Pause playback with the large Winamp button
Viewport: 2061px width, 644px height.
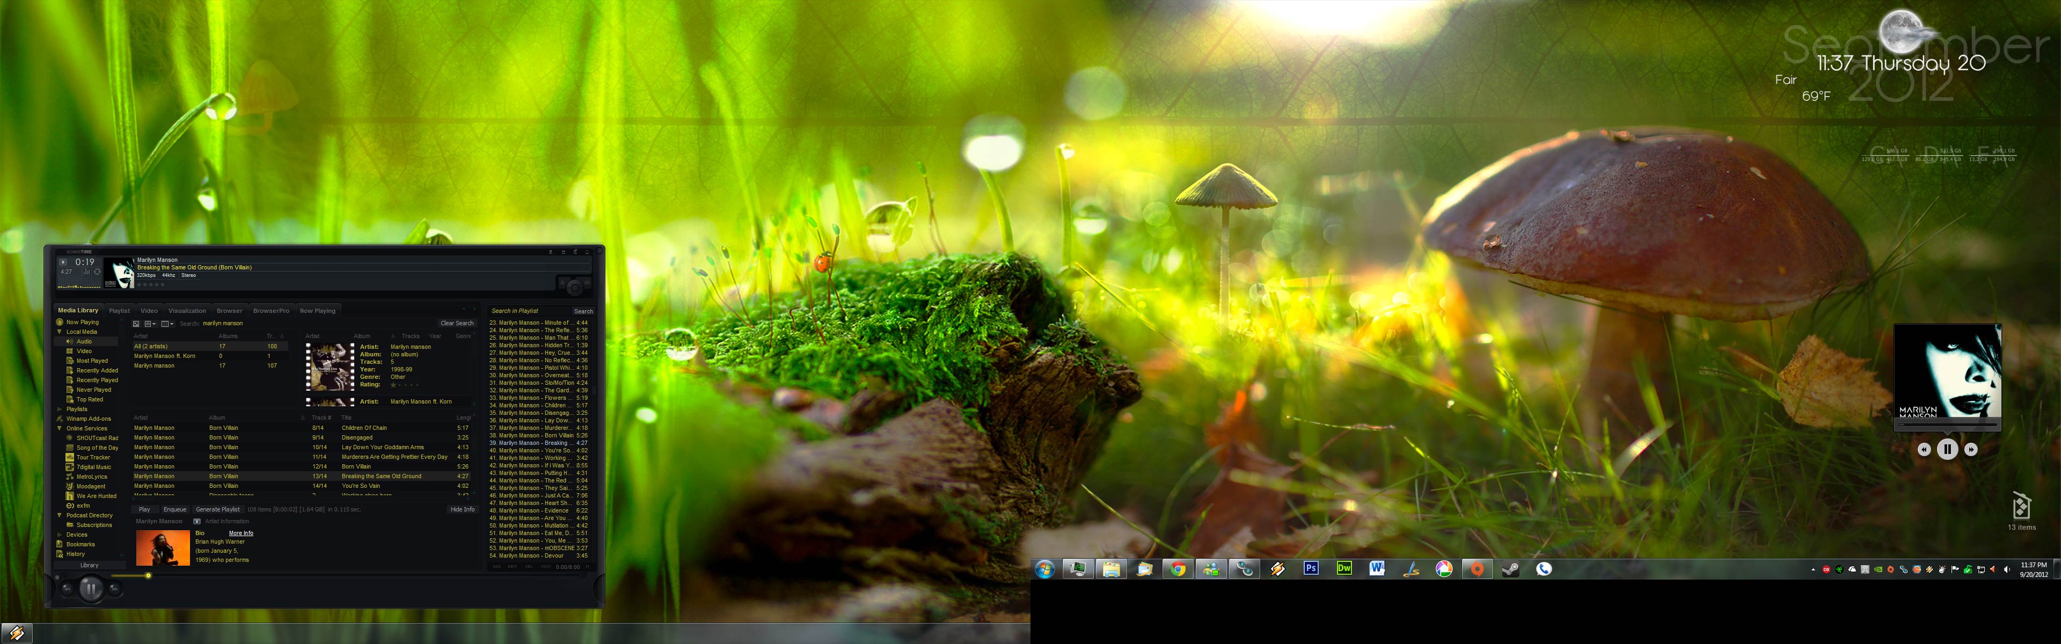pos(90,590)
